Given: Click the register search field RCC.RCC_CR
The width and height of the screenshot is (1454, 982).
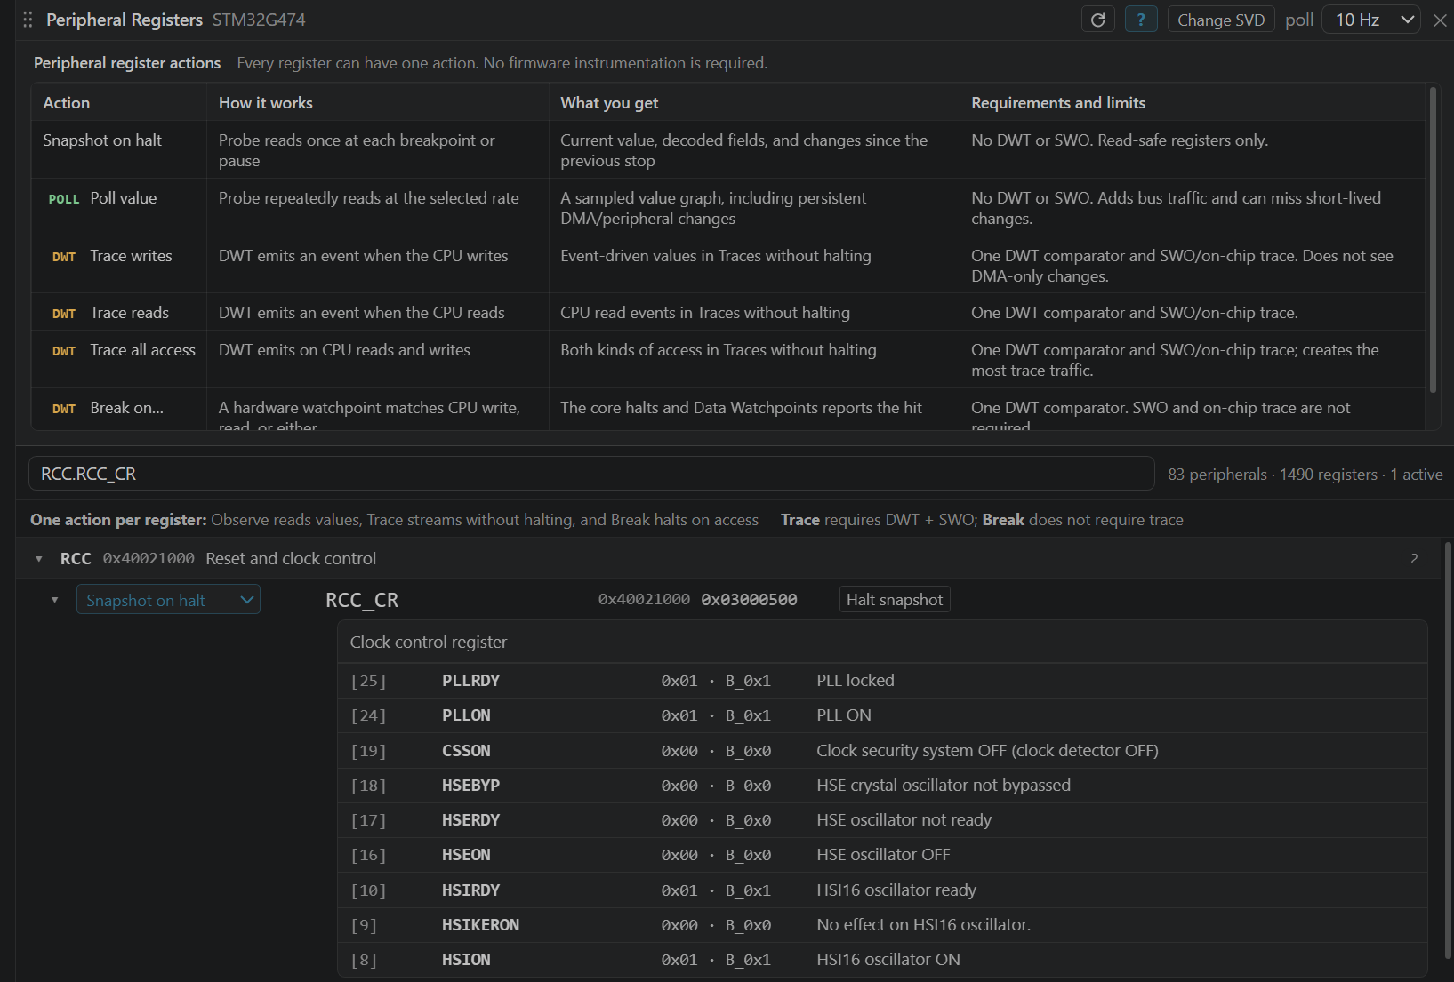Looking at the screenshot, I should [x=591, y=474].
